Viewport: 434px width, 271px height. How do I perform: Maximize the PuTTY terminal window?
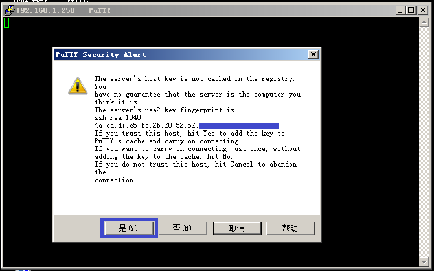click(411, 10)
